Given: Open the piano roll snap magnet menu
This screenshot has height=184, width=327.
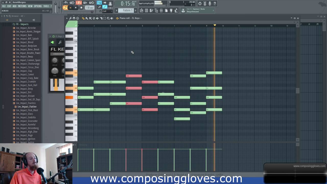Looking at the screenshot, I should tap(74, 18).
